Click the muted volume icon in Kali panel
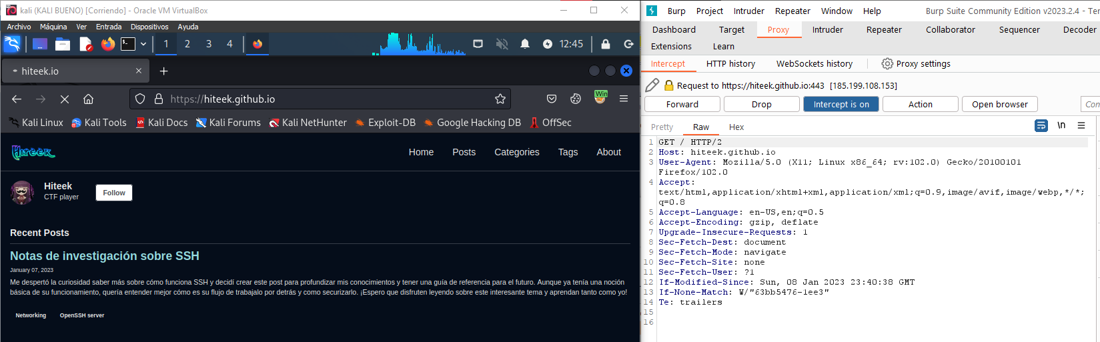The image size is (1100, 342). coord(502,44)
